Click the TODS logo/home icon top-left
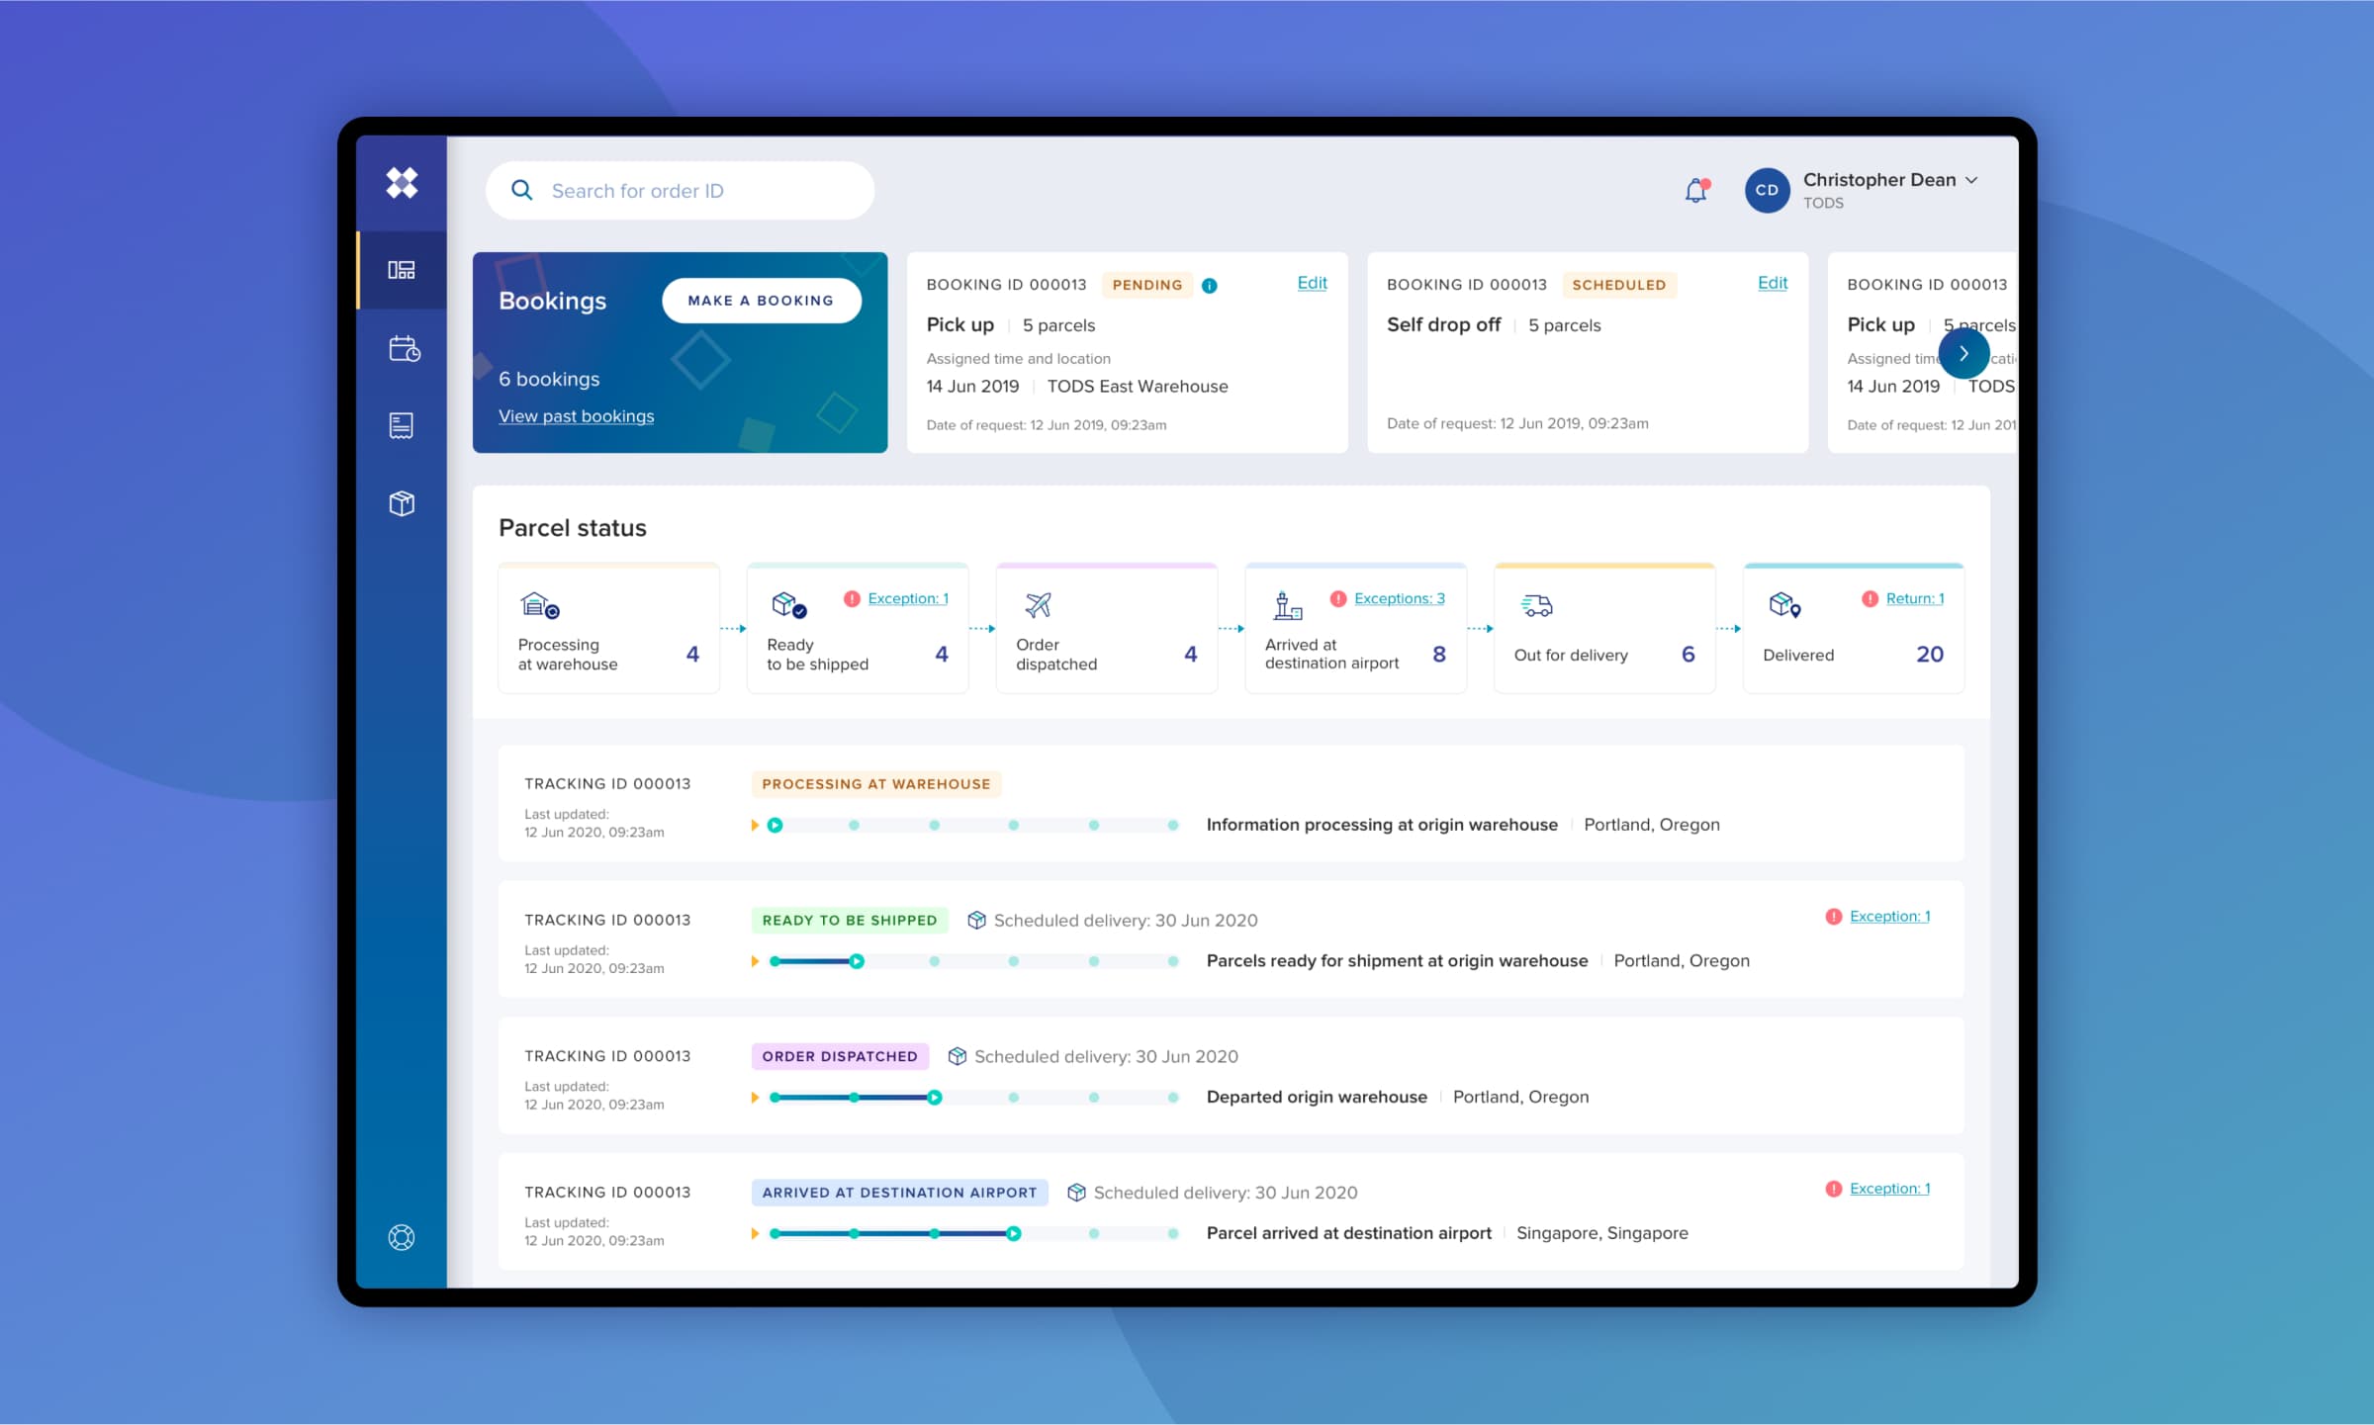 coord(402,183)
